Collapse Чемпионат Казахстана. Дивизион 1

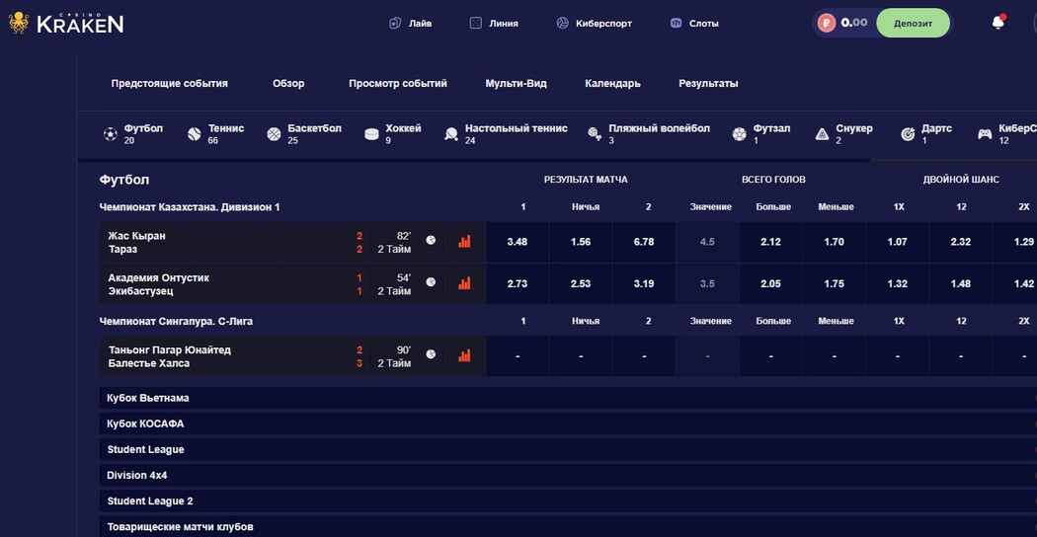[x=190, y=207]
